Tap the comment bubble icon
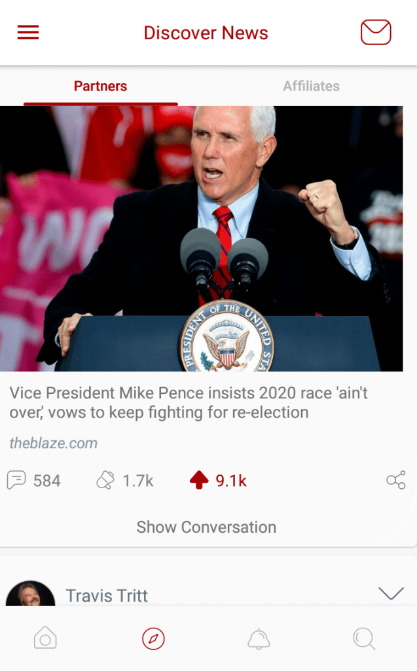This screenshot has width=417, height=671. tap(16, 480)
